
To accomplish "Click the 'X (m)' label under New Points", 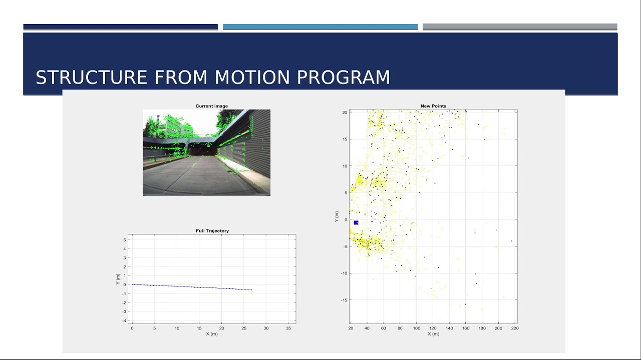I will click(433, 333).
